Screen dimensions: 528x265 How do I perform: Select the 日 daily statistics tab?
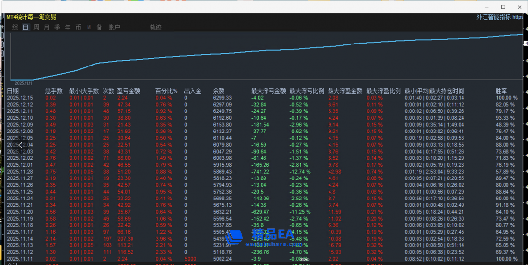tap(25, 27)
